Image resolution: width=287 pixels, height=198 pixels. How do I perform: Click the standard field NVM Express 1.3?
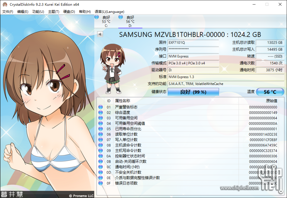[226, 77]
